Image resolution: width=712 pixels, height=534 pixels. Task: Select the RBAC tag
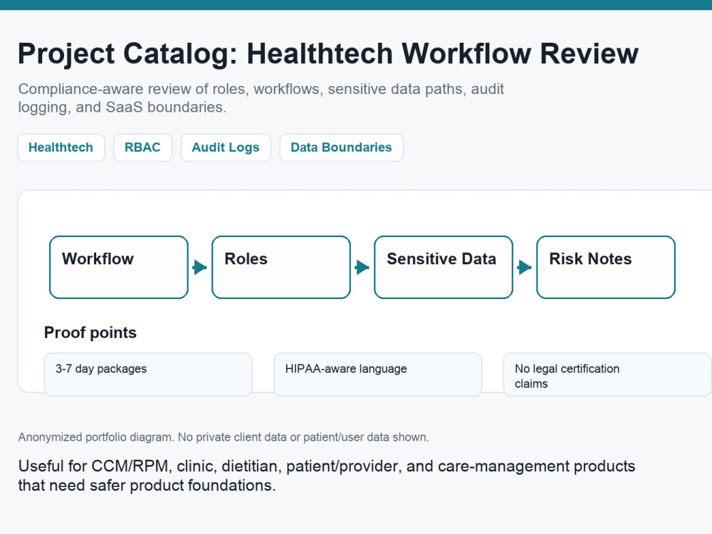[142, 147]
